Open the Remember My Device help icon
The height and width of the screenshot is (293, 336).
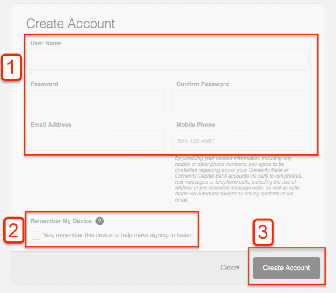click(100, 221)
